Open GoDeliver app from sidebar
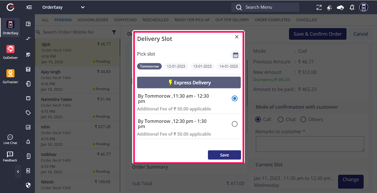Viewport: 377px width, 193px height. (x=10, y=52)
